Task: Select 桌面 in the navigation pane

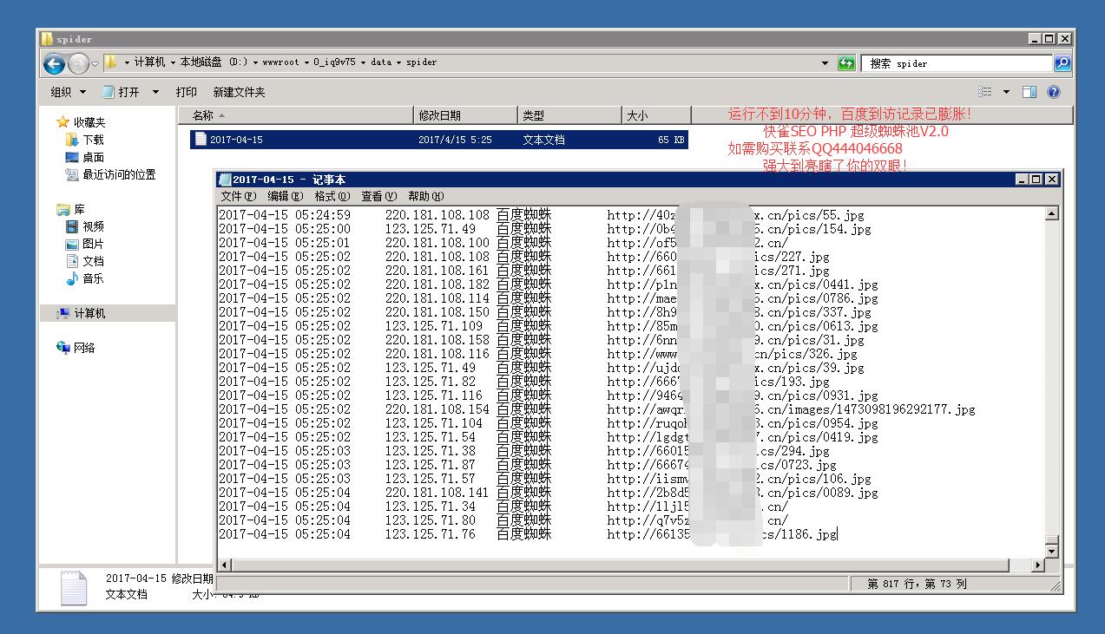Action: coord(92,157)
